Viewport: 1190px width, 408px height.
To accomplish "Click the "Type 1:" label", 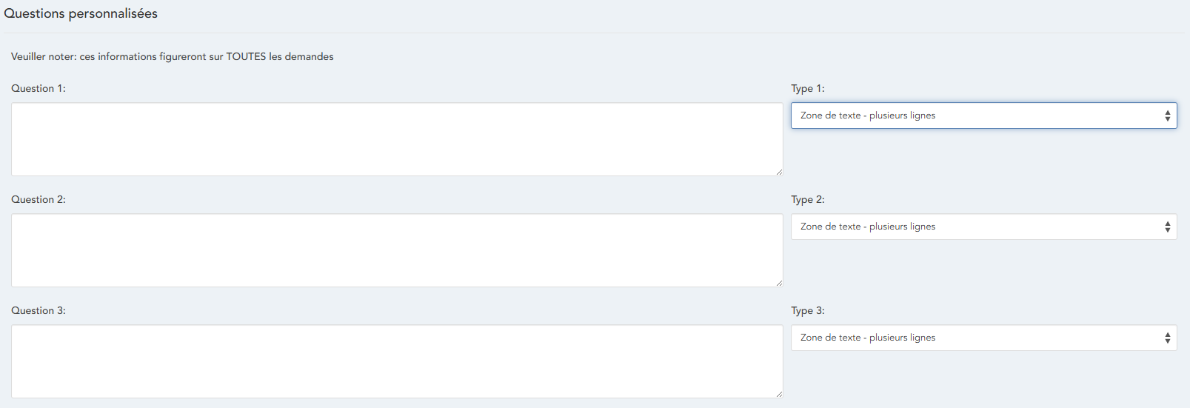I will 807,88.
